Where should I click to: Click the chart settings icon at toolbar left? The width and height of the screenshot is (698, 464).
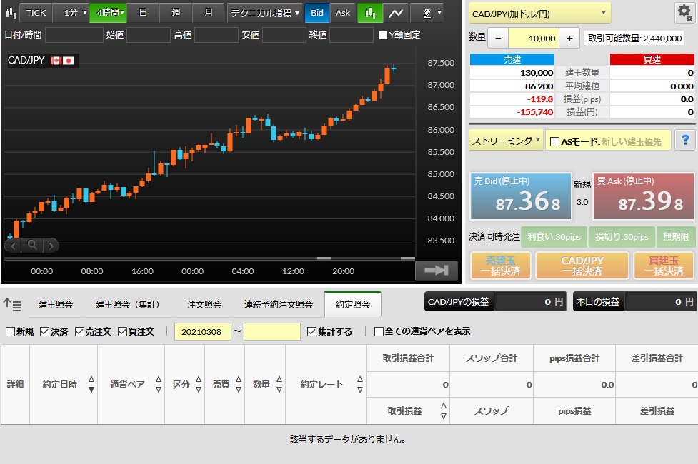pos(10,12)
